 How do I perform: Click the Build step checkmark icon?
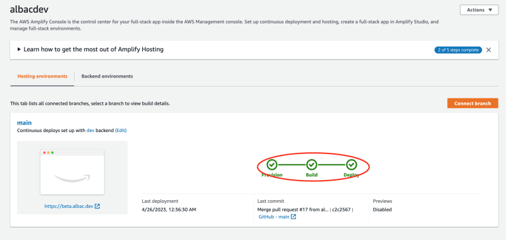[311, 165]
